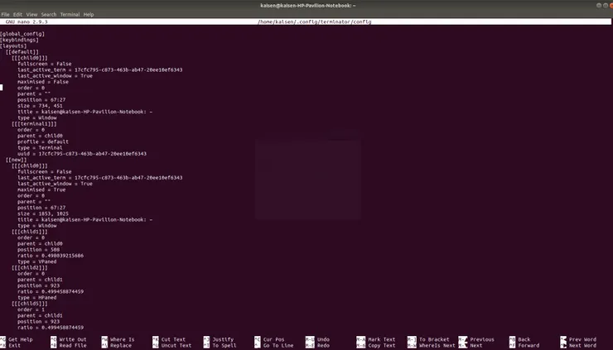Place cursor on the [global_config] line
The width and height of the screenshot is (613, 350).
(22, 34)
